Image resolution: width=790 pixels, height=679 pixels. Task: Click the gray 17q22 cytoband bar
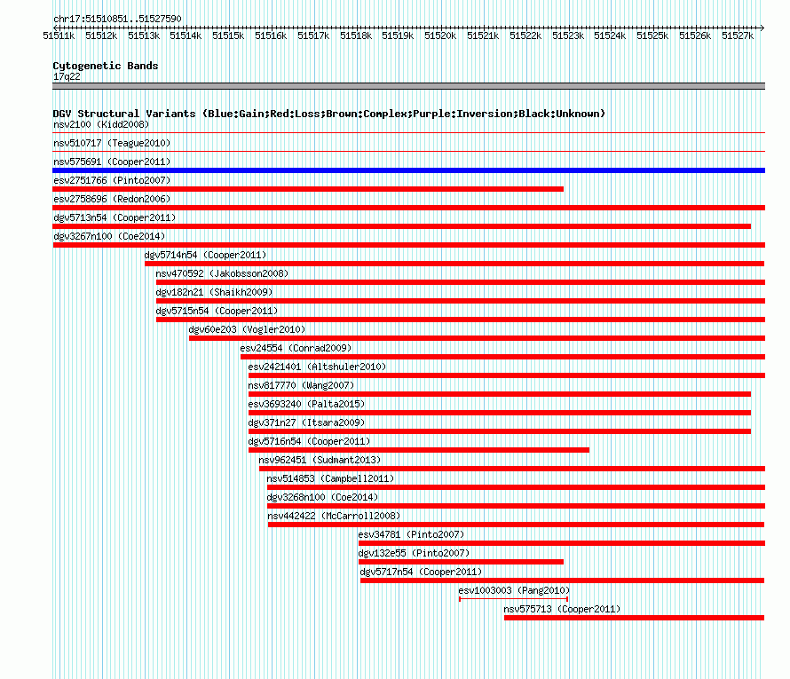[408, 86]
